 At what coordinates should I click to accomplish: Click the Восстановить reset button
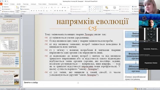click(25, 9)
